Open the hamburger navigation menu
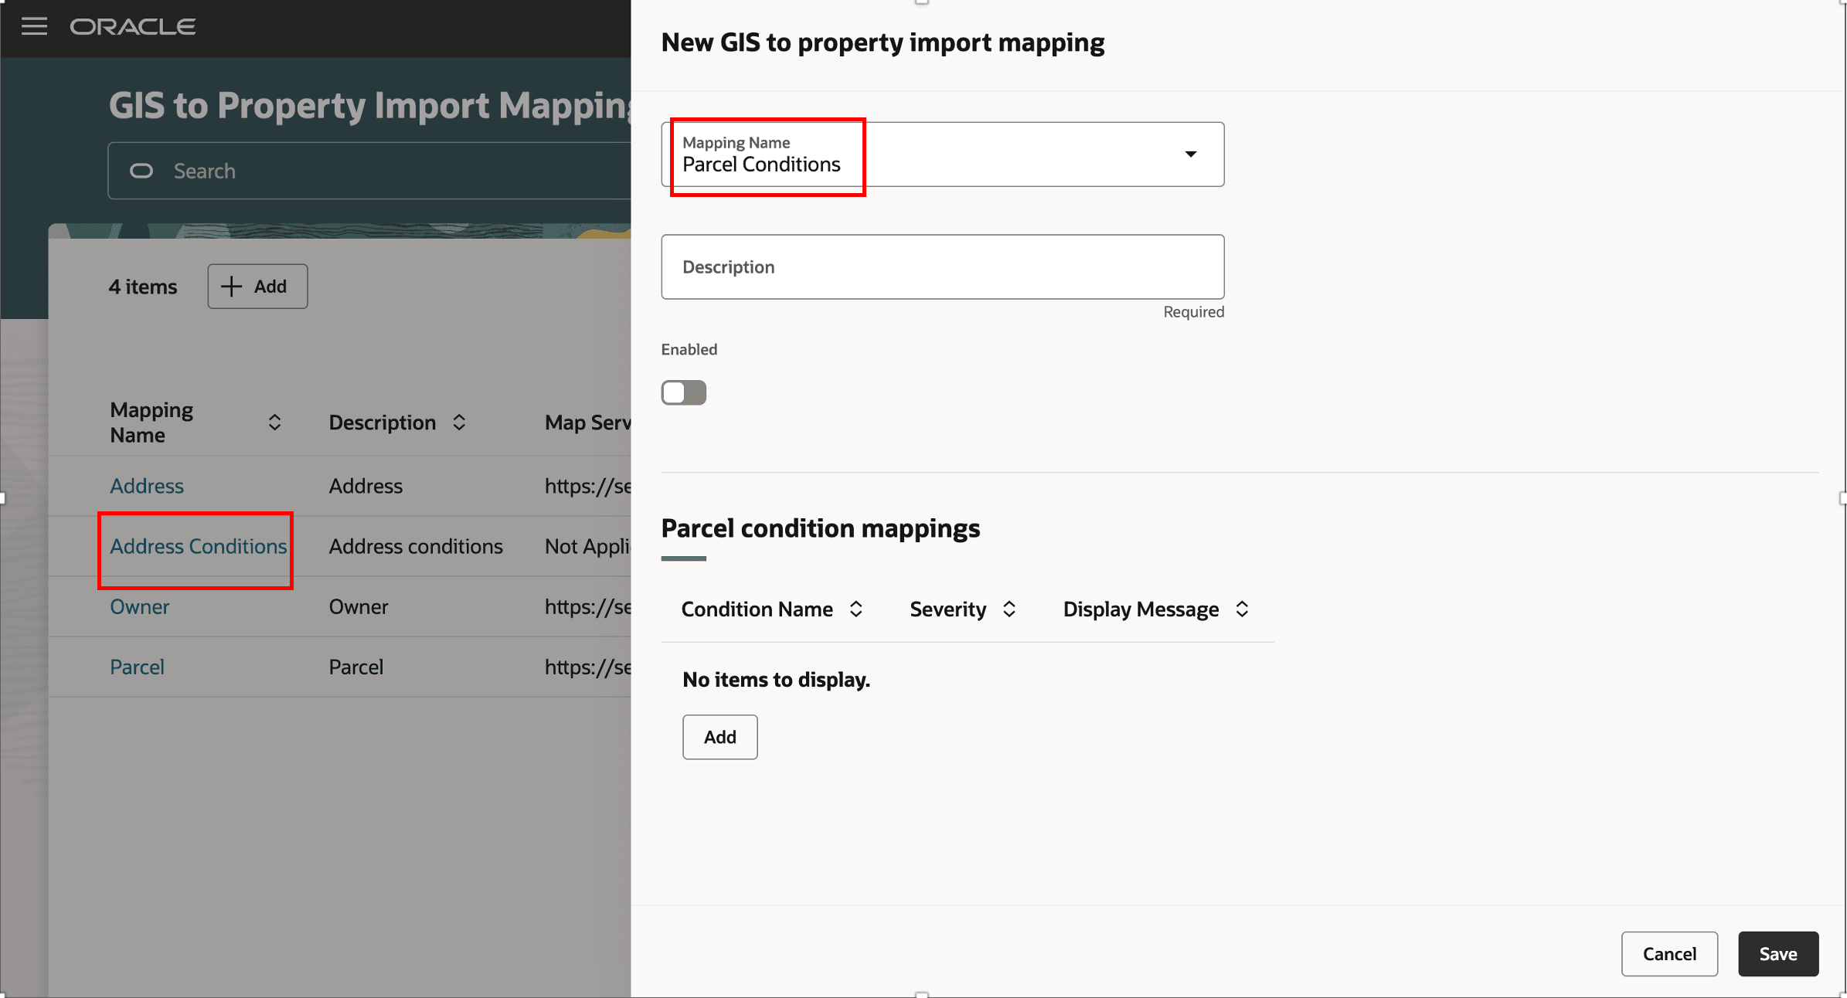The width and height of the screenshot is (1847, 998). click(34, 26)
